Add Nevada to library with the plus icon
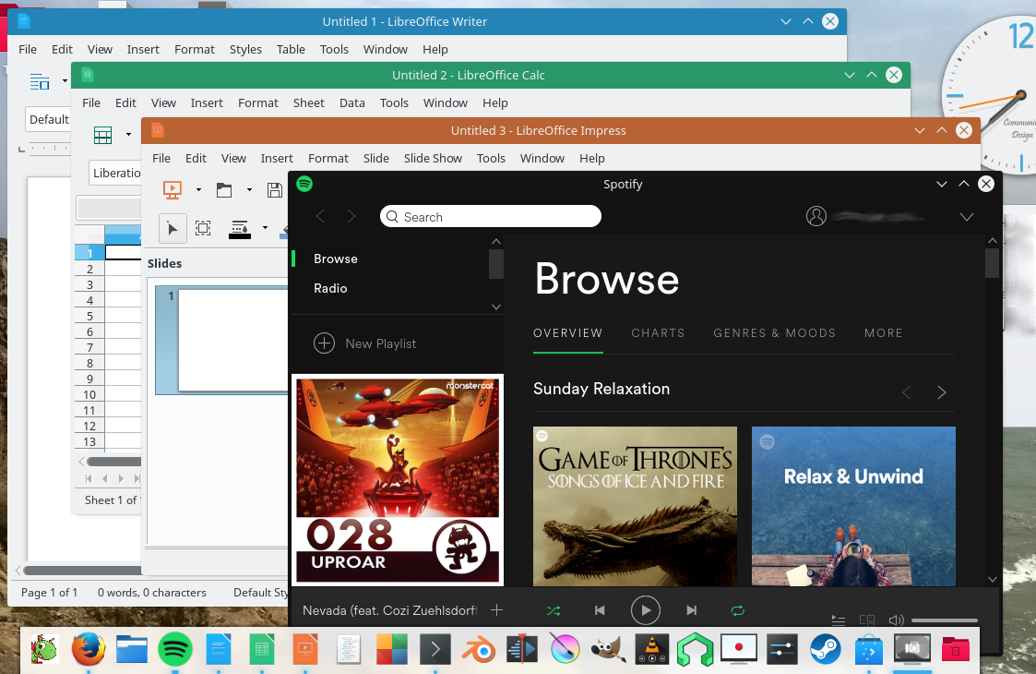 pos(497,610)
